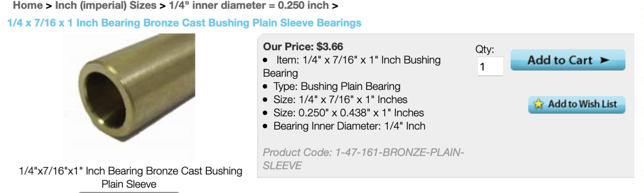Go to the Home breadcrumb link
The width and height of the screenshot is (644, 193).
point(28,6)
